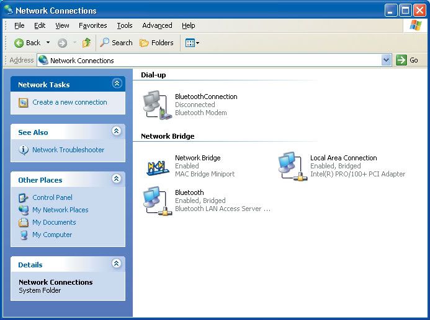The height and width of the screenshot is (320, 430).
Task: Maximize the Network Connections window
Action: 405,11
